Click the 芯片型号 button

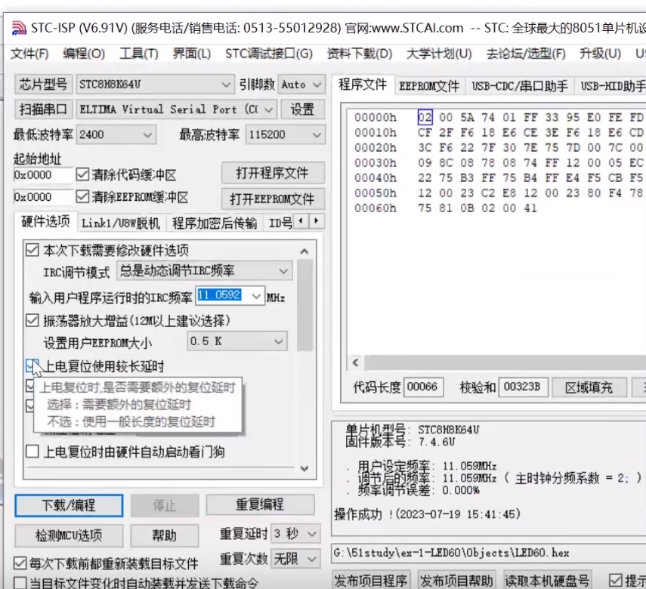click(43, 85)
